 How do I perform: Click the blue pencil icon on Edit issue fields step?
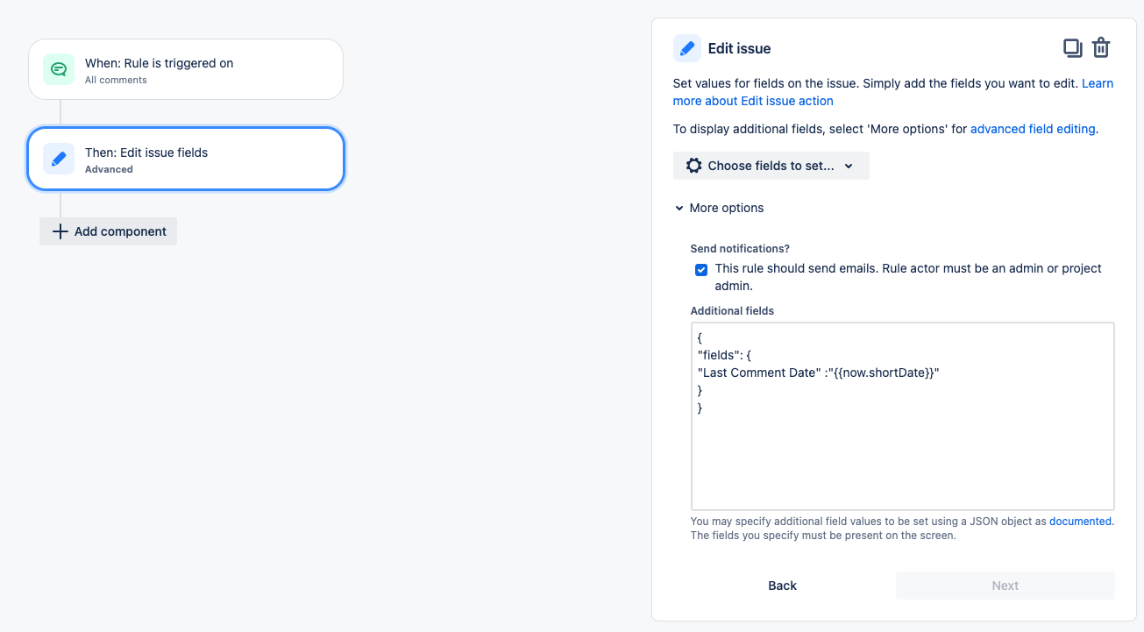tap(59, 159)
